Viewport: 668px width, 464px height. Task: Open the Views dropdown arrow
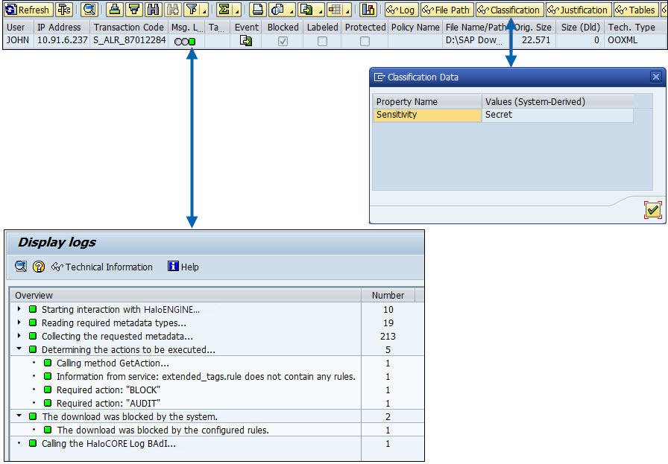coord(291,10)
